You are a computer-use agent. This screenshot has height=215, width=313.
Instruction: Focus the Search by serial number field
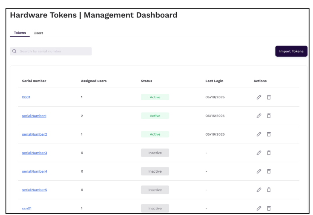point(54,51)
